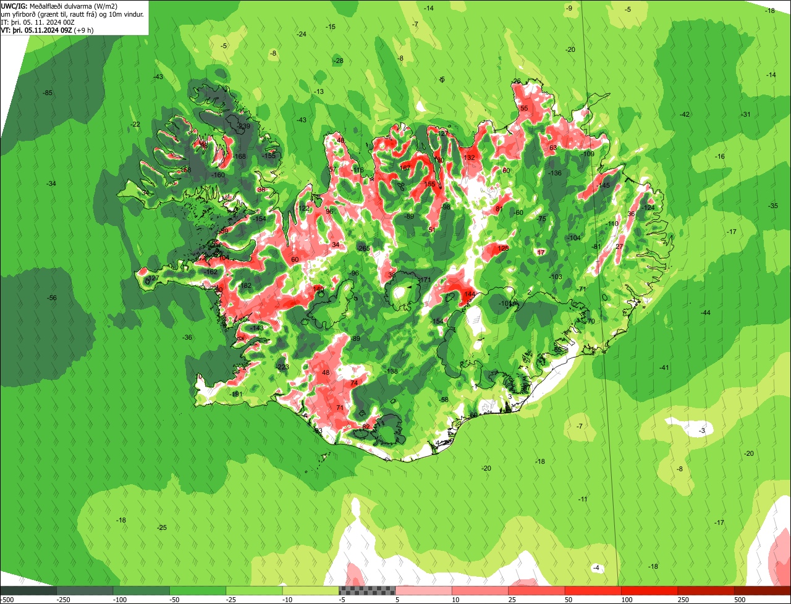This screenshot has width=791, height=604.
Task: Click the "VT: þri. 05.11.2024 09Z (+9 h)" line
Action: tap(48, 30)
